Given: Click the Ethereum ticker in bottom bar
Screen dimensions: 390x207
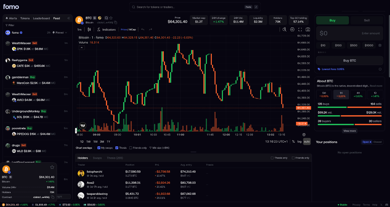Looking at the screenshot, I should click(44, 205).
